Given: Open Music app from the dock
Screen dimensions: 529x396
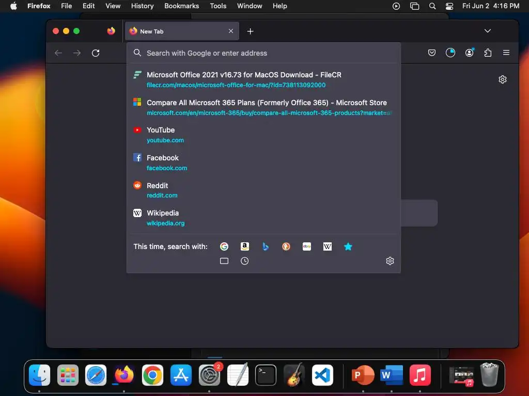Looking at the screenshot, I should 420,375.
